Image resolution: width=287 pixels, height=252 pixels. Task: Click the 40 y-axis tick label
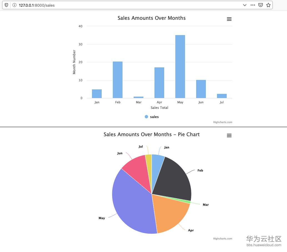tap(81, 26)
